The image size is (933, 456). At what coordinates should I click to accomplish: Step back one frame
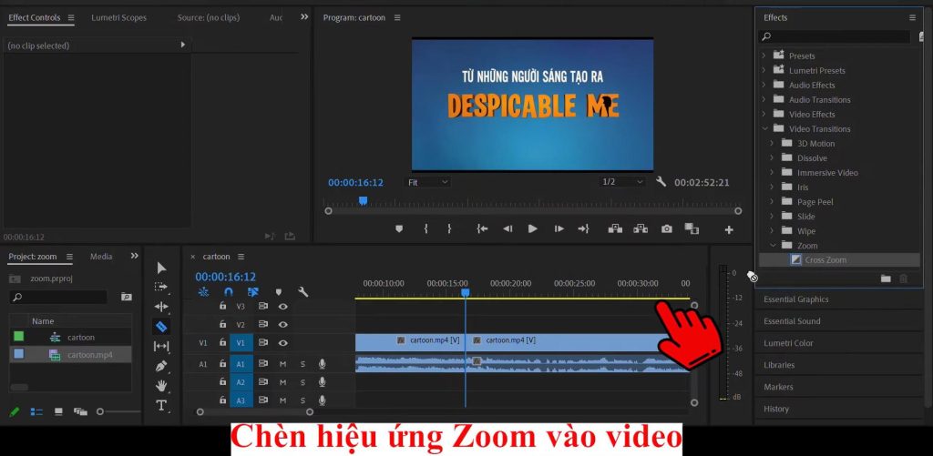coord(508,228)
